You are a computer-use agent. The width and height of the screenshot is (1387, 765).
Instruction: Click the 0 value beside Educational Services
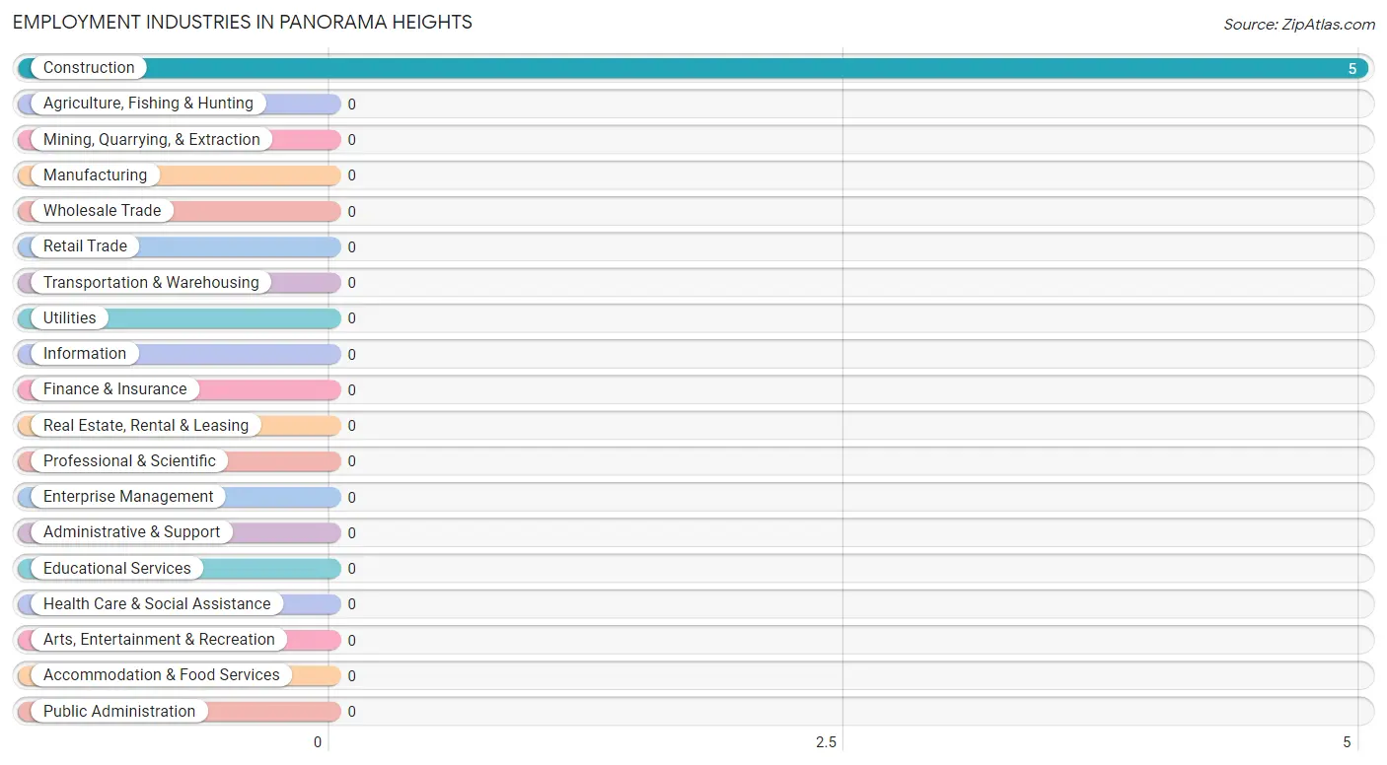[351, 569]
